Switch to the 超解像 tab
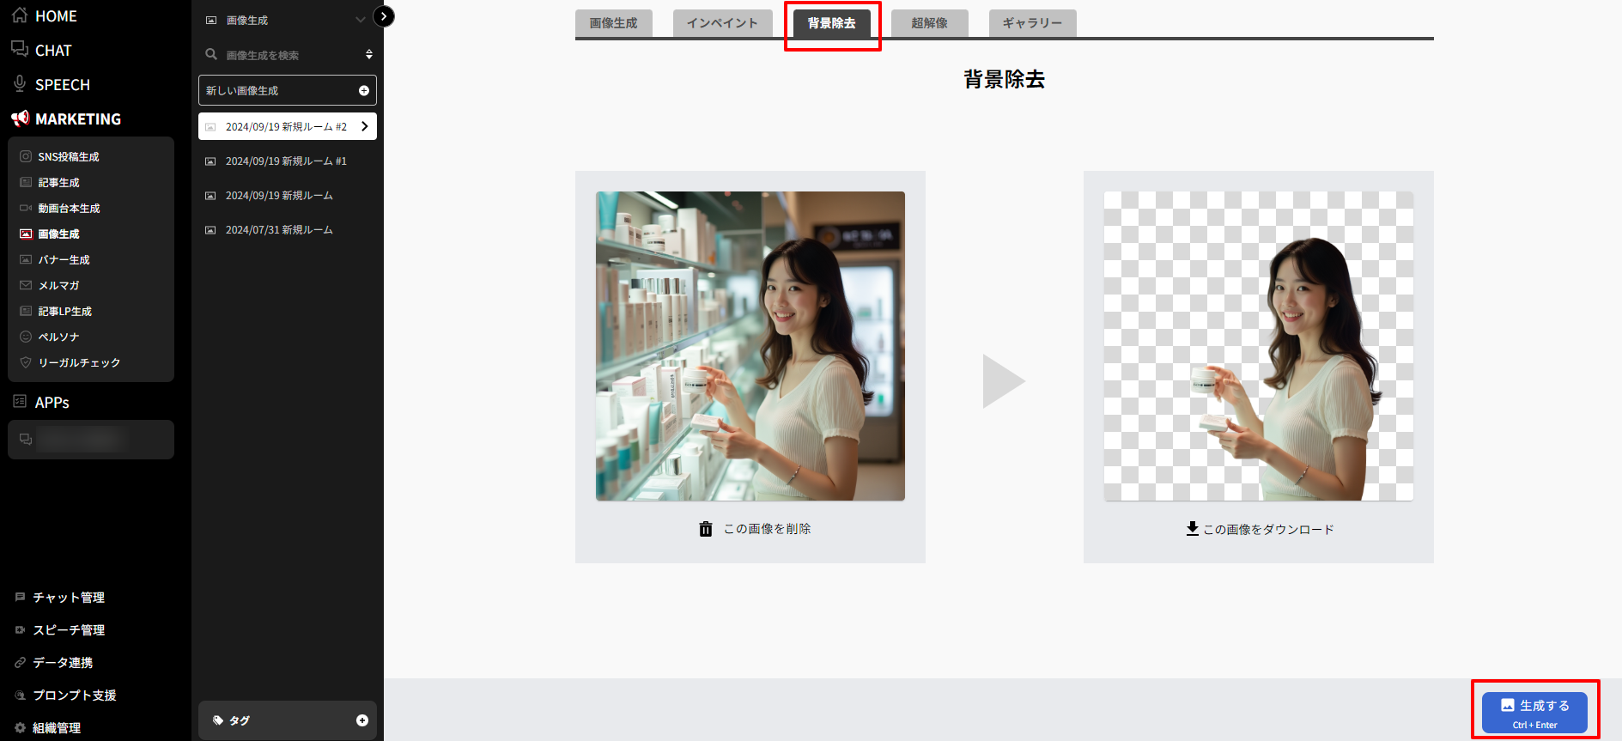 point(929,23)
